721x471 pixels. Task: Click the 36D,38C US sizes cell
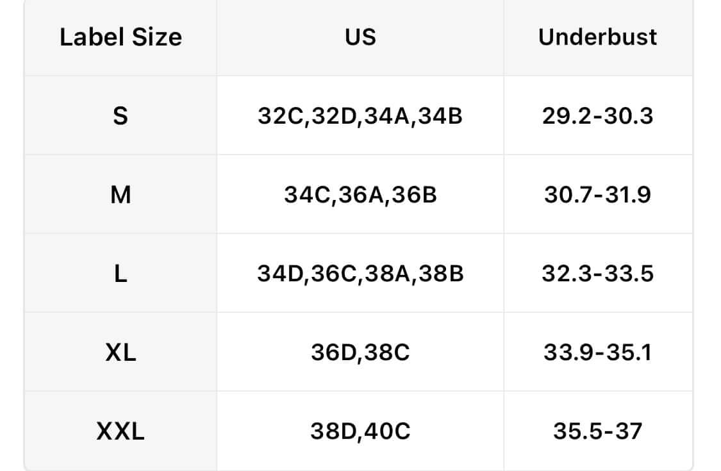pyautogui.click(x=360, y=352)
